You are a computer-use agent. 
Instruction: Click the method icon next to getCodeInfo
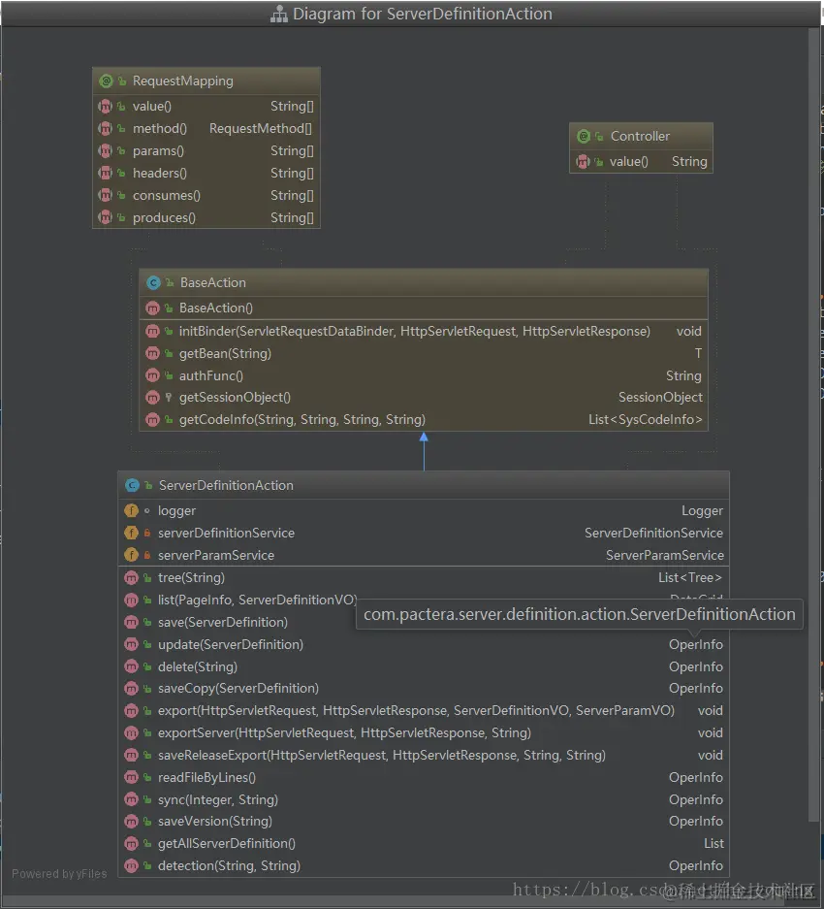tap(152, 420)
